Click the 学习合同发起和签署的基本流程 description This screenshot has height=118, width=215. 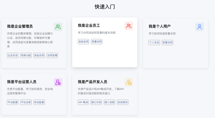click(97, 33)
